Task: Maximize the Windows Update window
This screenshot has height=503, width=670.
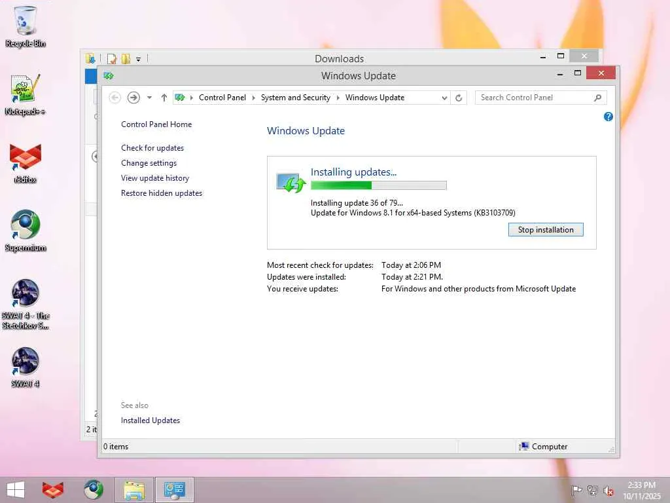Action: tap(578, 73)
